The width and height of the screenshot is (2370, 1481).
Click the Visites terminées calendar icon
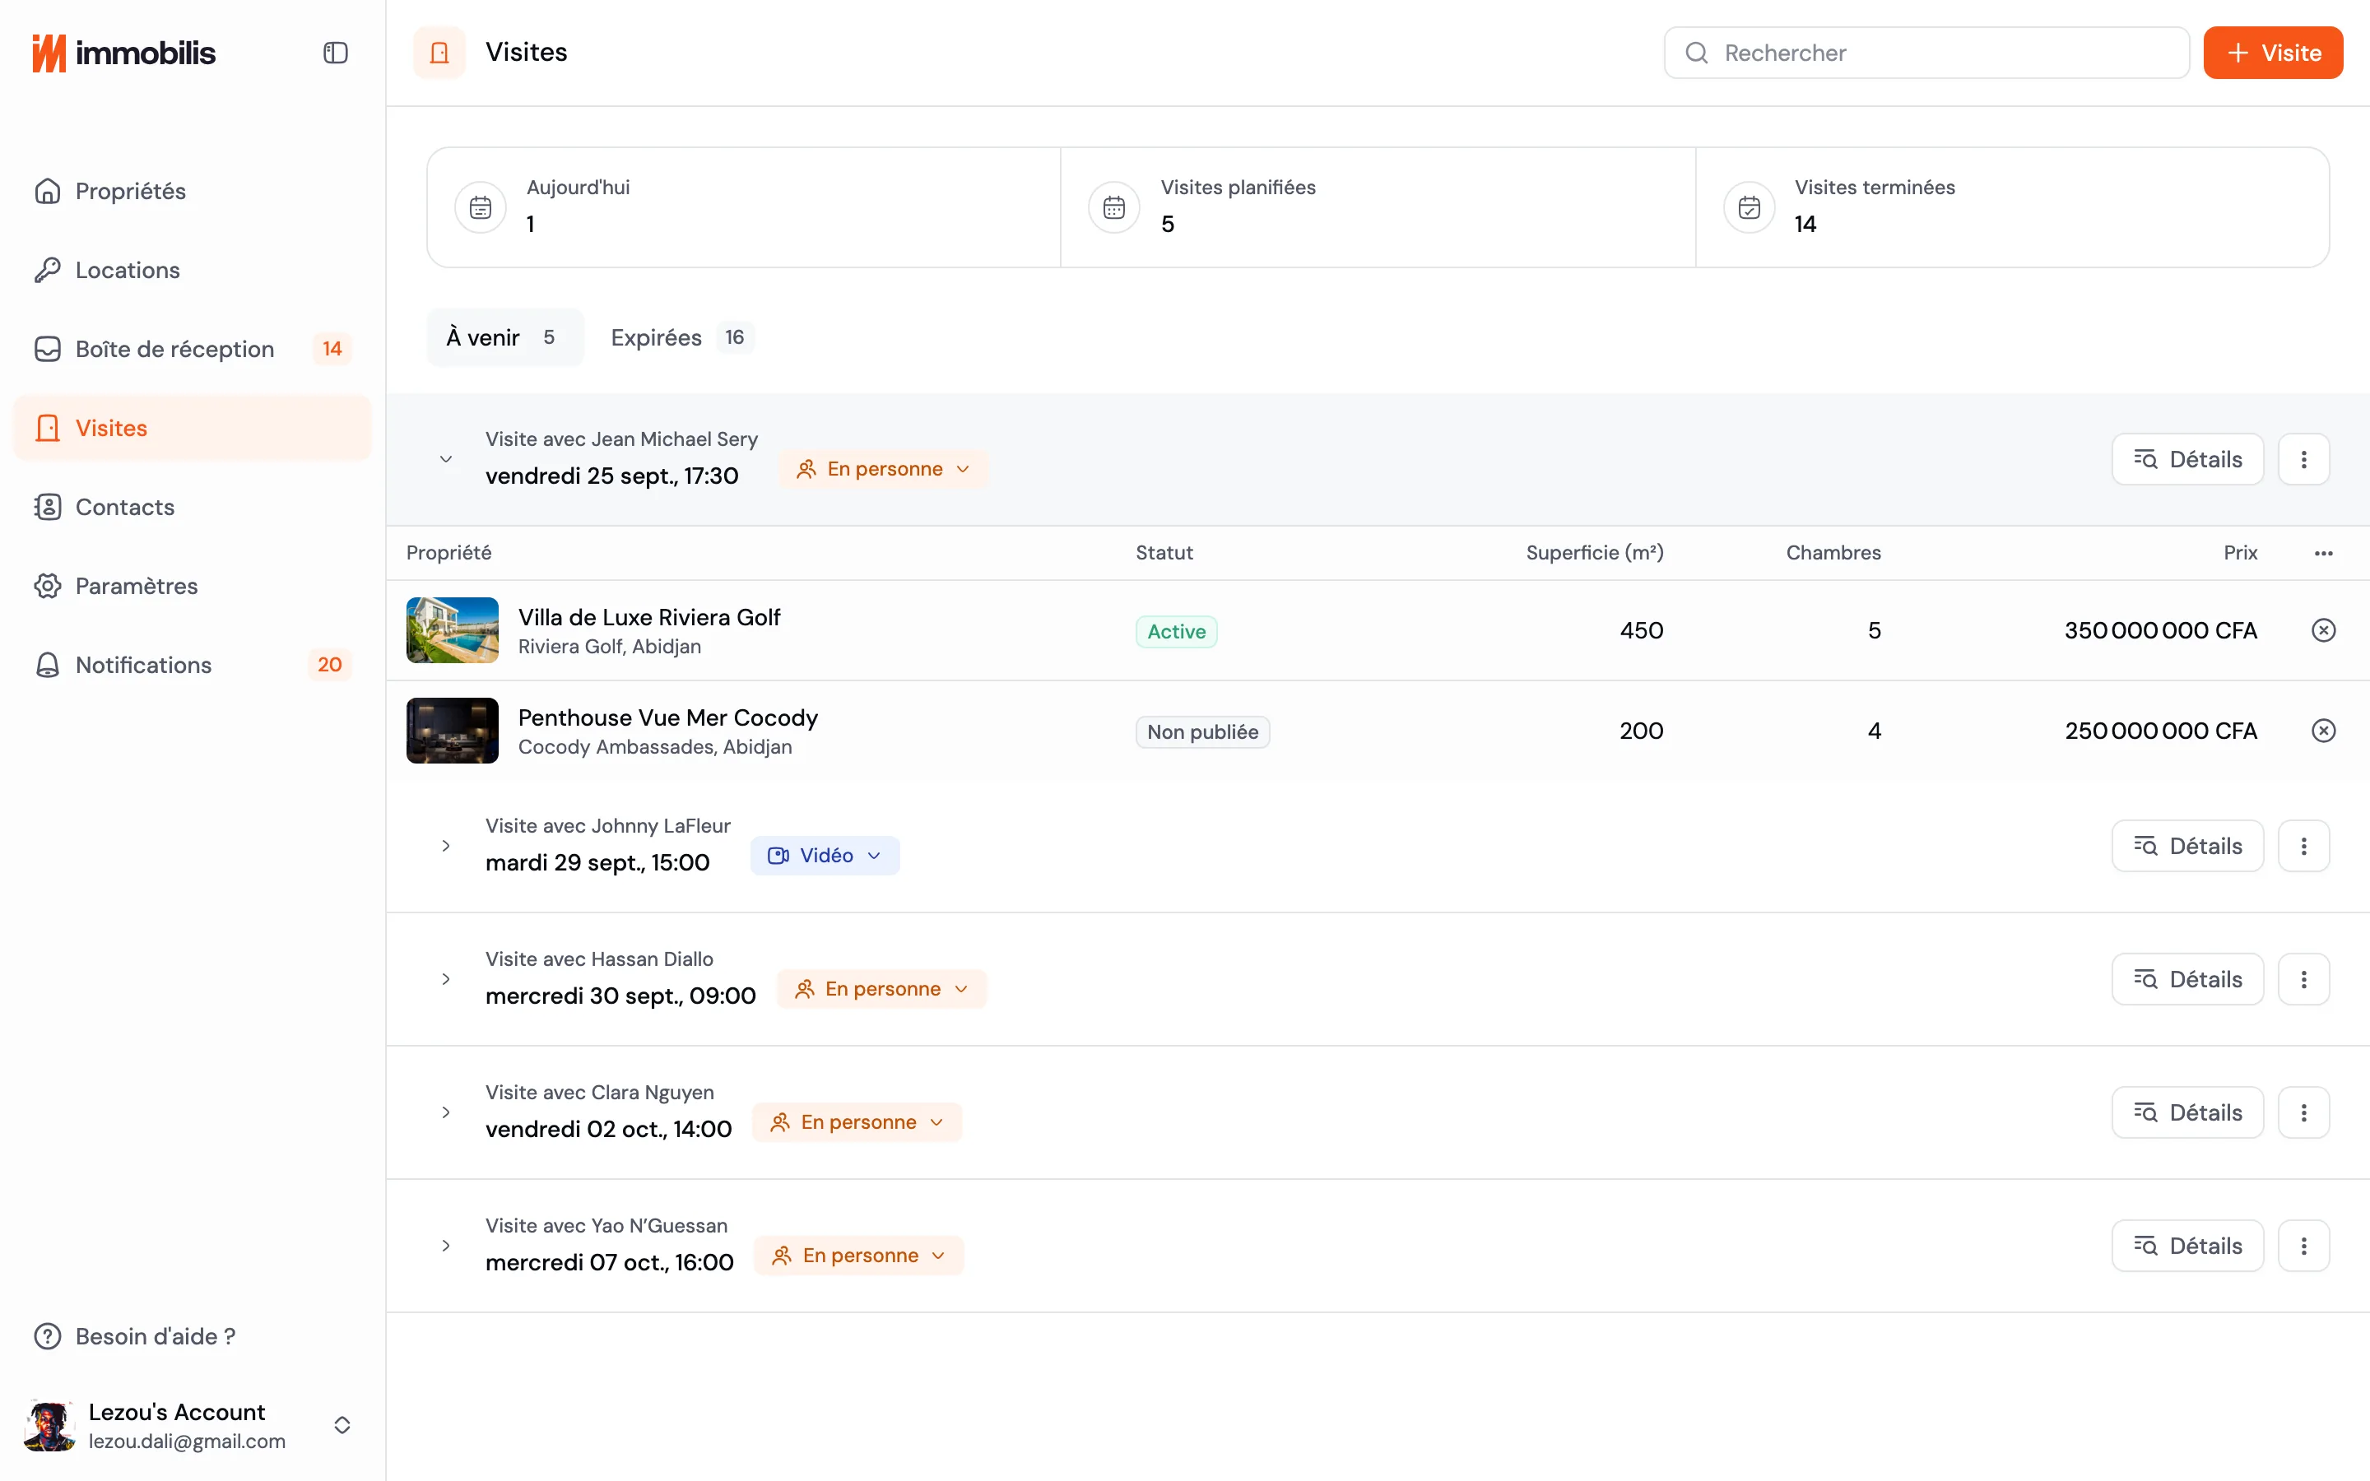pos(1748,207)
